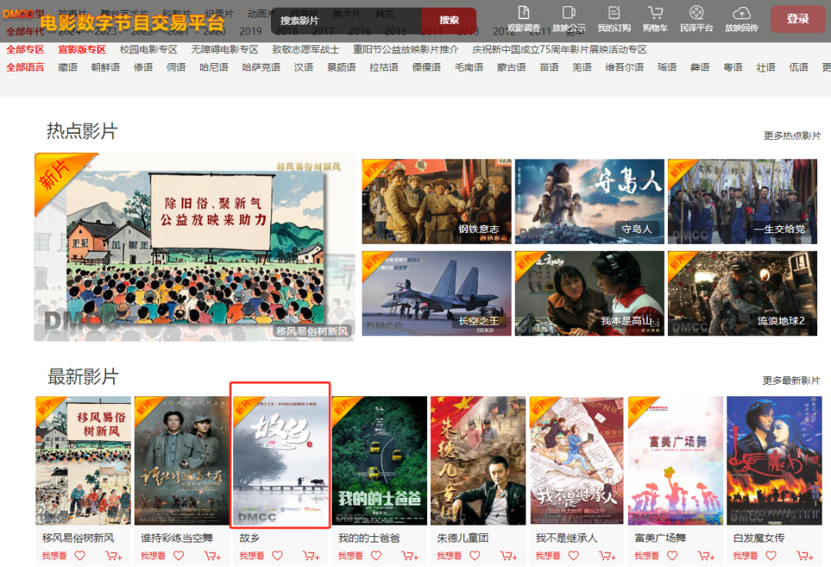Select the 重阳节公益放映影片推介 filter
Screen dimensions: 831x567
(x=405, y=50)
